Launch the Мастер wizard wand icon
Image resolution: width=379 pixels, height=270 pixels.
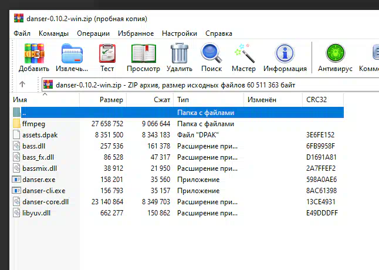[x=244, y=53]
